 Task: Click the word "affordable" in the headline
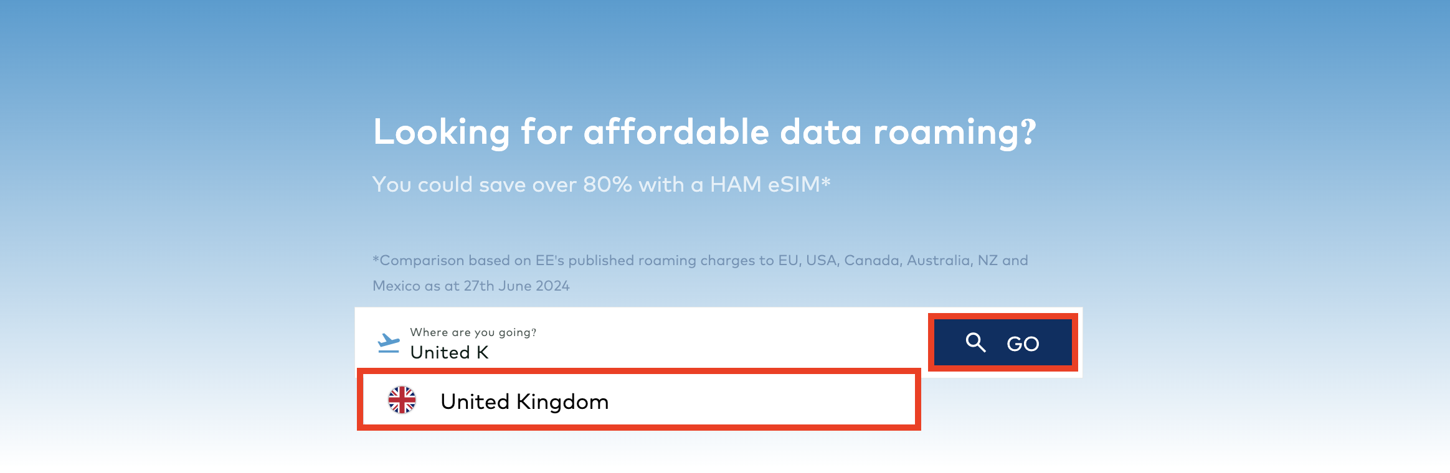pyautogui.click(x=676, y=133)
